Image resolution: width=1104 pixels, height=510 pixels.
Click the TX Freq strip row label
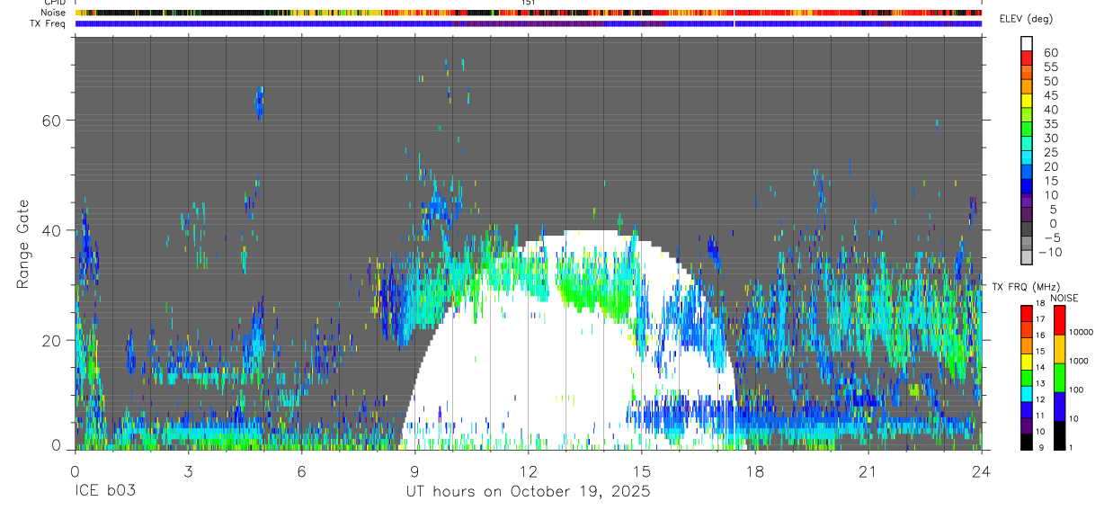[49, 23]
